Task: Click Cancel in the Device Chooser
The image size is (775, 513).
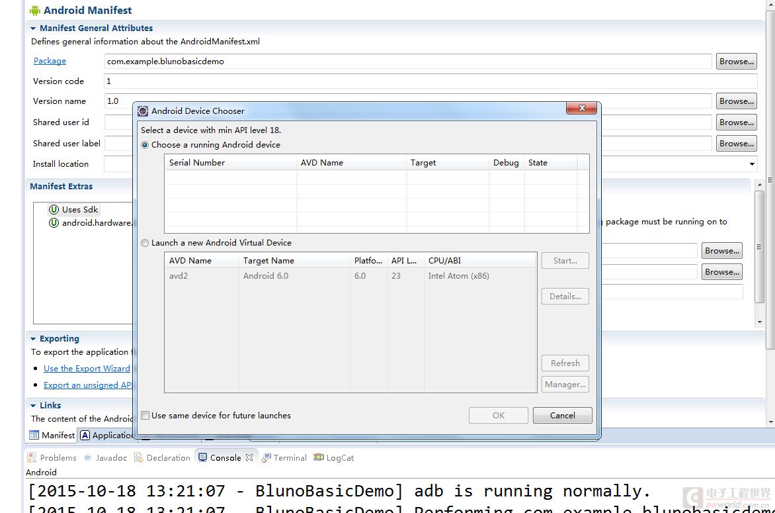Action: coord(563,416)
